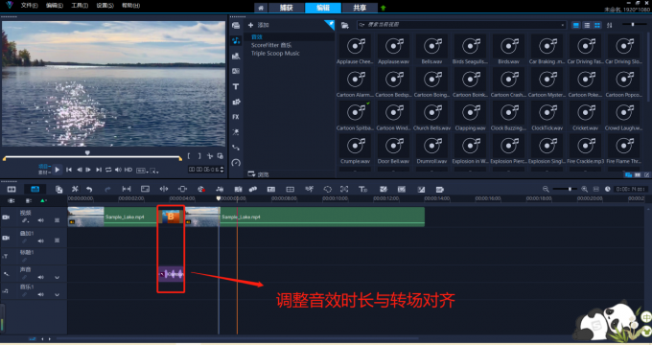
Task: Open the Help menu
Action: click(x=130, y=6)
